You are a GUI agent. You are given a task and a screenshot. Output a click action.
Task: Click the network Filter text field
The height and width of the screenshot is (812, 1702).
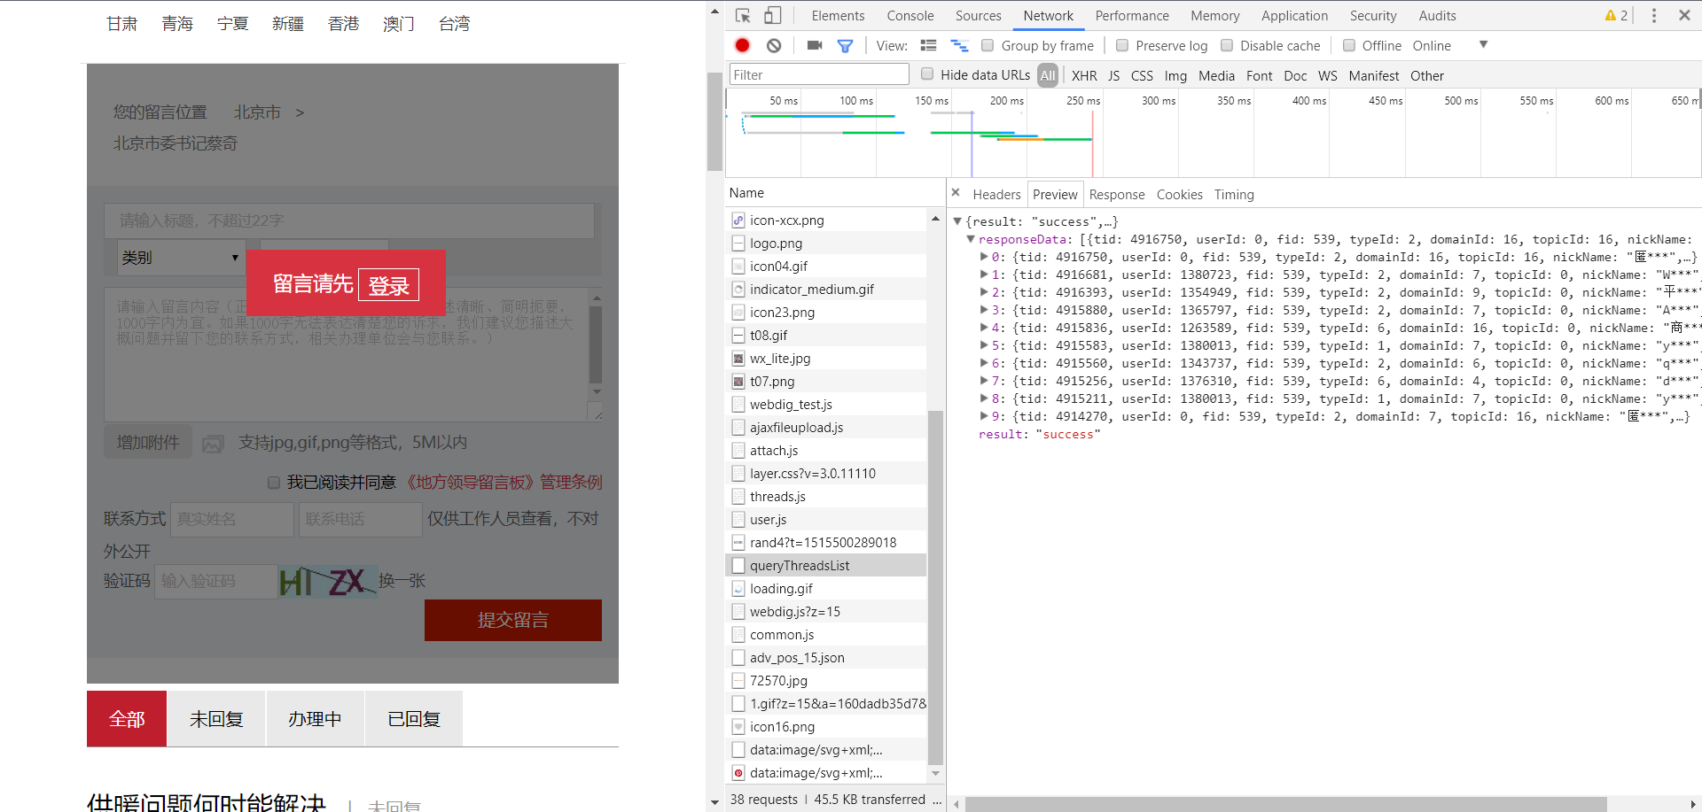[x=818, y=75]
